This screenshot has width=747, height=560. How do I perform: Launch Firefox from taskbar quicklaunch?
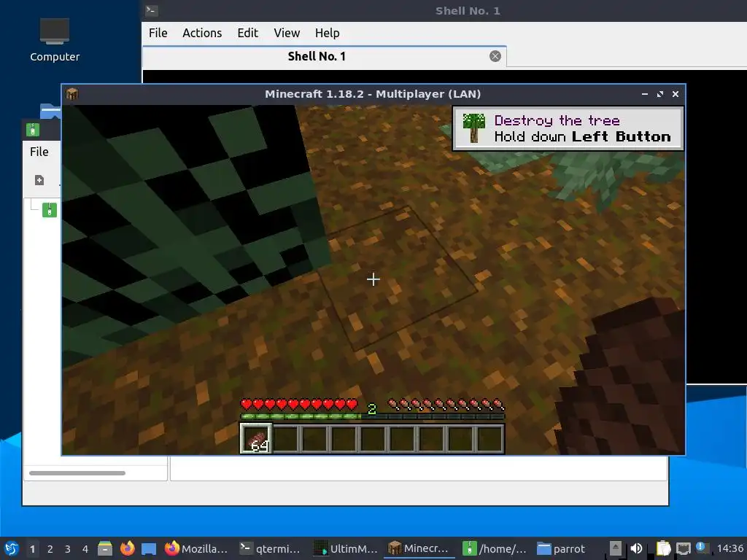pyautogui.click(x=127, y=548)
